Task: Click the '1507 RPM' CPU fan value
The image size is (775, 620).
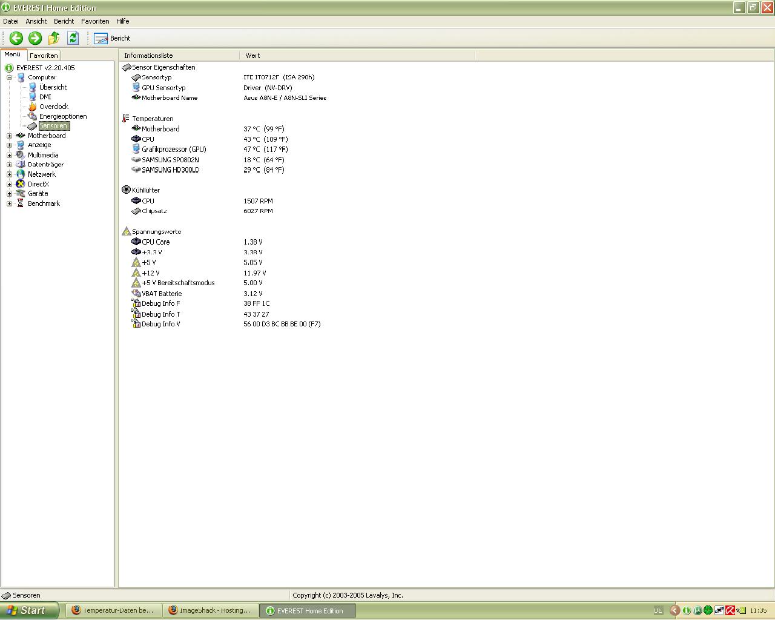Action: pyautogui.click(x=258, y=201)
